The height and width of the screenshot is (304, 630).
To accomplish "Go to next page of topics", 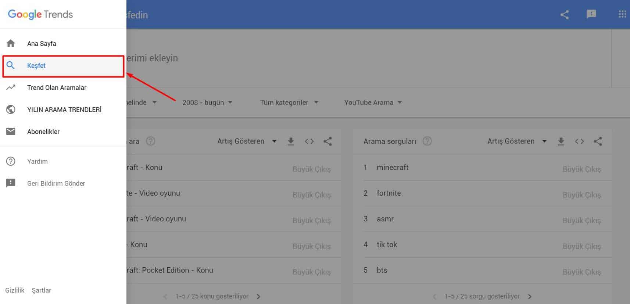I will [x=258, y=297].
